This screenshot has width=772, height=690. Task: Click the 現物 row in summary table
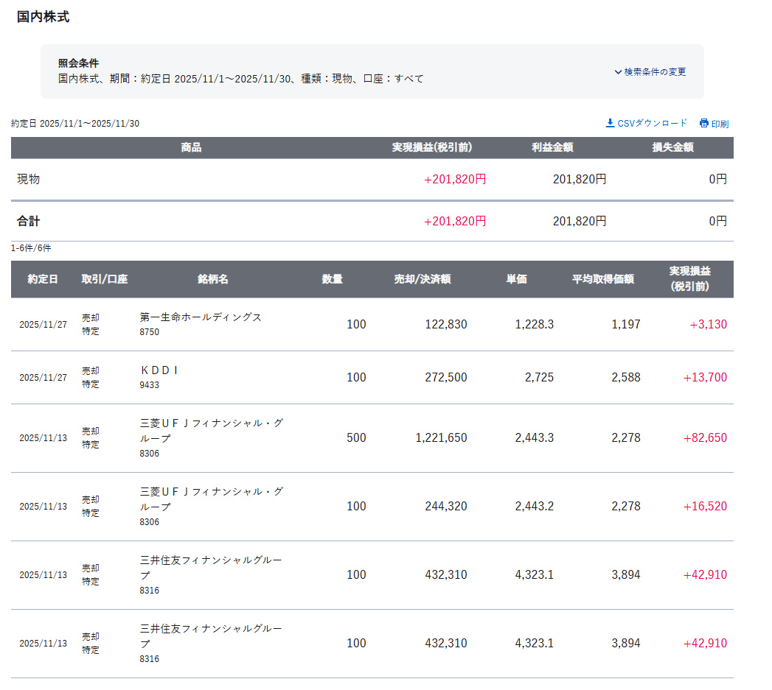(29, 179)
